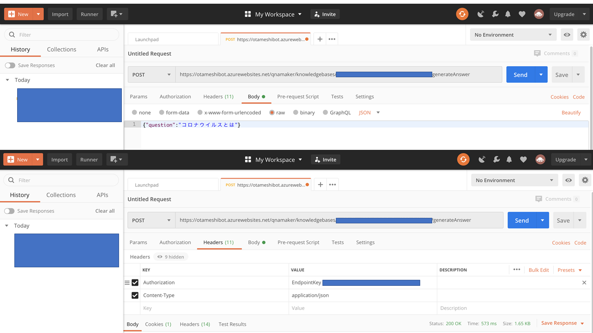Uncheck the Content-Type header checkbox
Screen dimensions: 593x333
135,296
